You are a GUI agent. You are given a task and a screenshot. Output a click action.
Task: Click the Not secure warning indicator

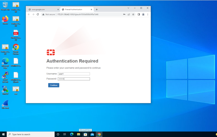49,15
